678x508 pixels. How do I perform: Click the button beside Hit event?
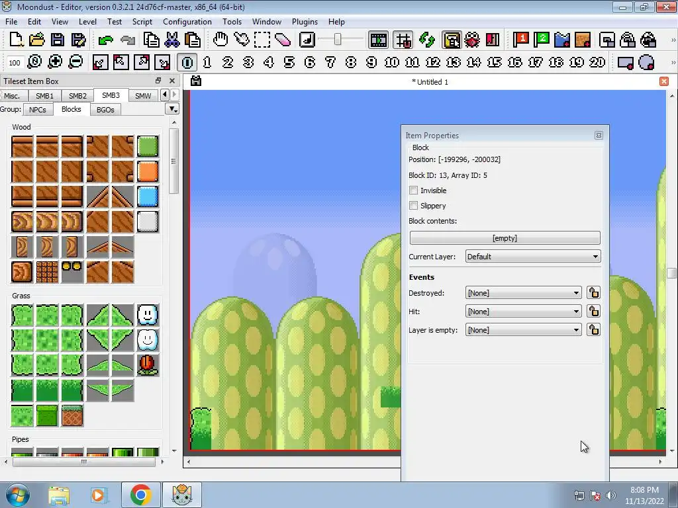(x=593, y=312)
